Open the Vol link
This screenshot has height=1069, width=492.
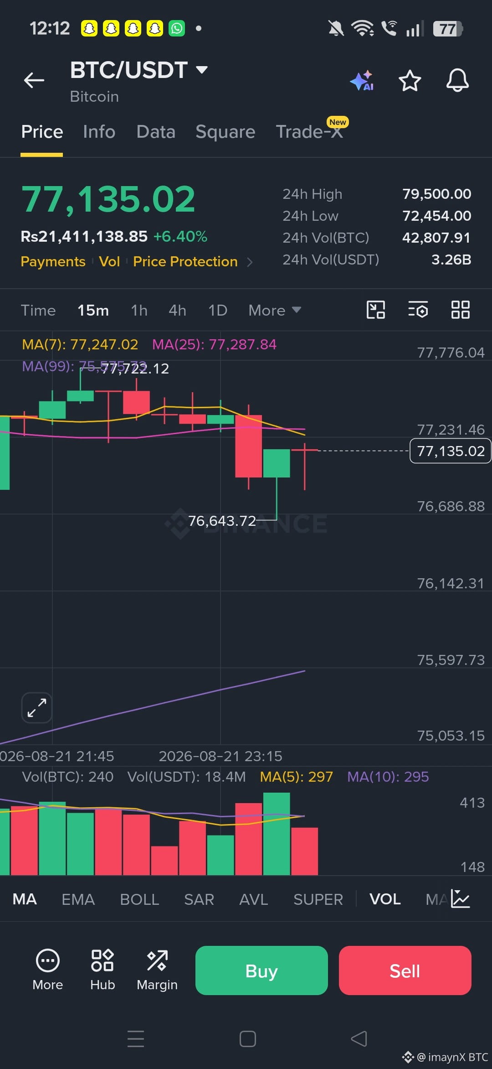[109, 262]
